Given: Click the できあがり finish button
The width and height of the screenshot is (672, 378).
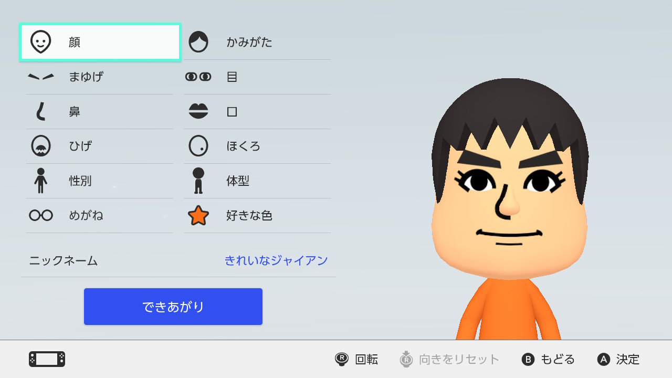Looking at the screenshot, I should 173,307.
